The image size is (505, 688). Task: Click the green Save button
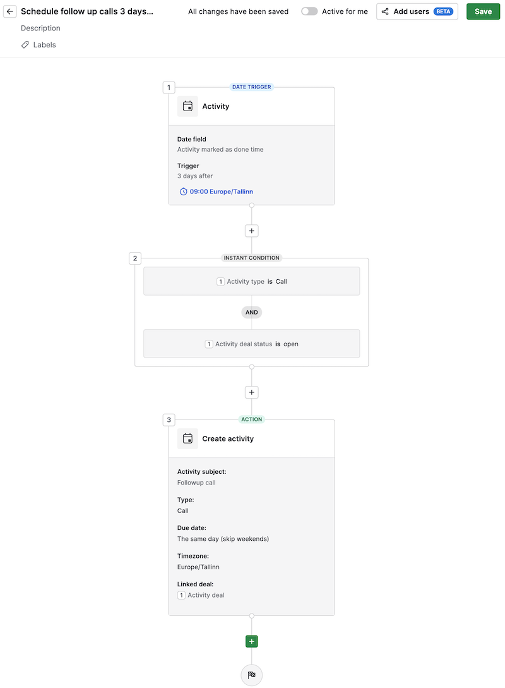pos(483,11)
